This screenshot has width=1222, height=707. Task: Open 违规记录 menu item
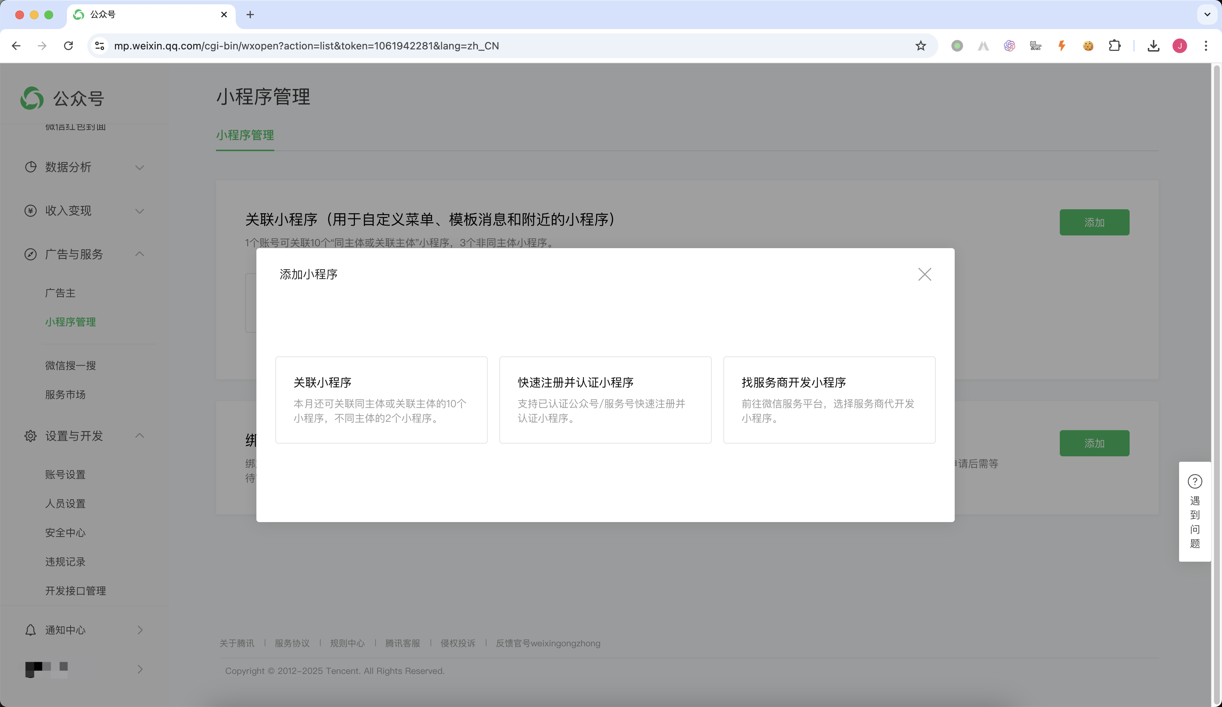tap(65, 562)
